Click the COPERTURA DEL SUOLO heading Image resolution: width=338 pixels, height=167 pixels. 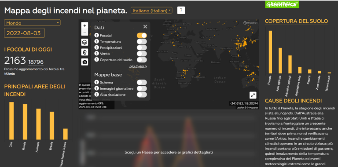tap(296, 21)
